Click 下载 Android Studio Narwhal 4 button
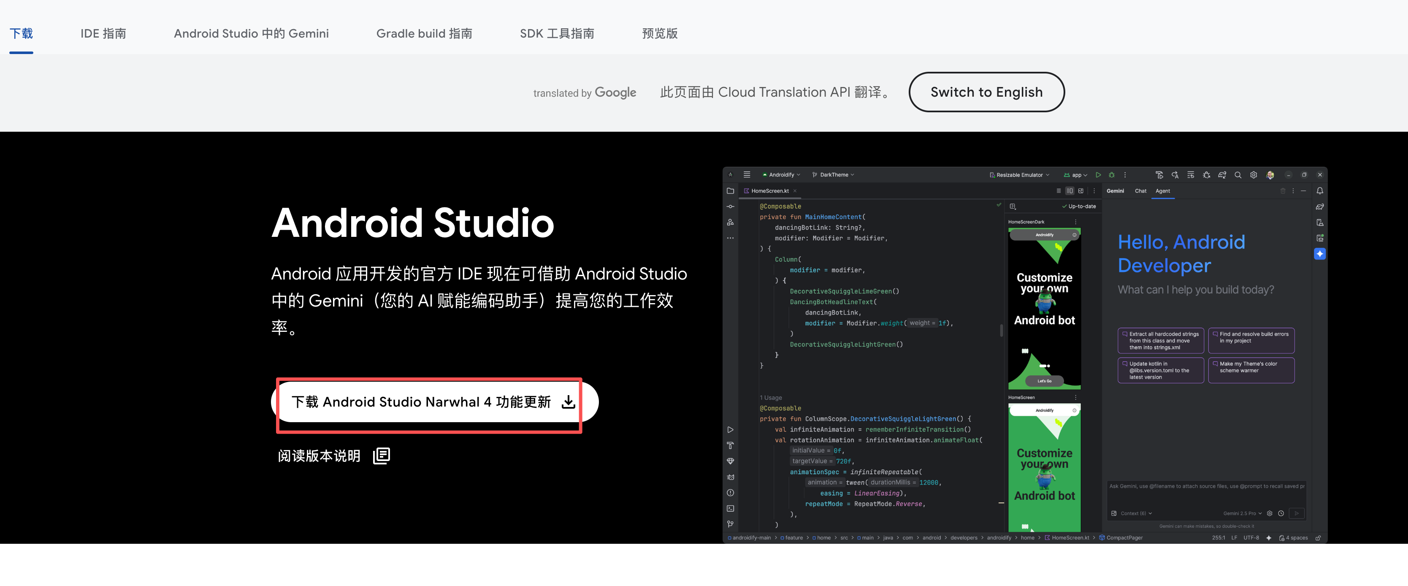The height and width of the screenshot is (586, 1408). click(x=435, y=402)
